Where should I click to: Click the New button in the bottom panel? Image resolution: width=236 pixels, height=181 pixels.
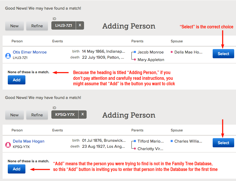(15, 115)
